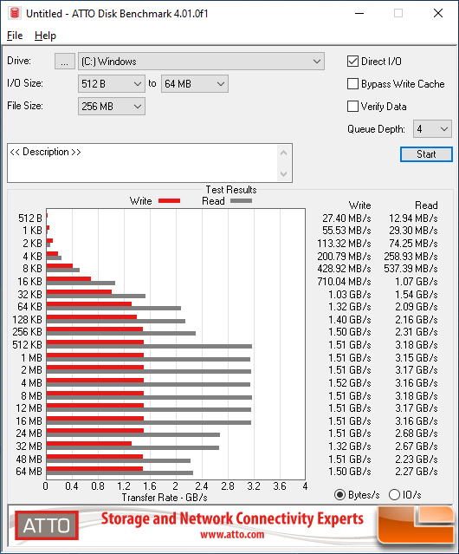Click the 24 MB row label
459x554 pixels.
click(29, 433)
